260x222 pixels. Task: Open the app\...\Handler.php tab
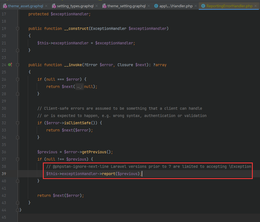[x=176, y=6]
